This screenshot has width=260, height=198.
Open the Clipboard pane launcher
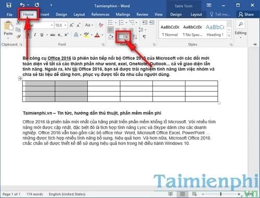tap(21, 45)
